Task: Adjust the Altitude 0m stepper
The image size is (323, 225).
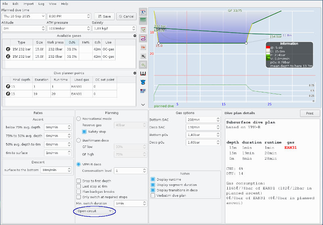Action: pyautogui.click(x=43, y=28)
